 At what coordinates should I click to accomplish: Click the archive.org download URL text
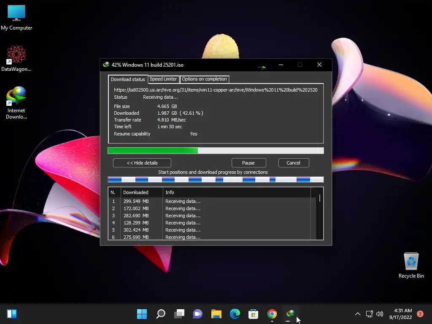[x=216, y=90]
